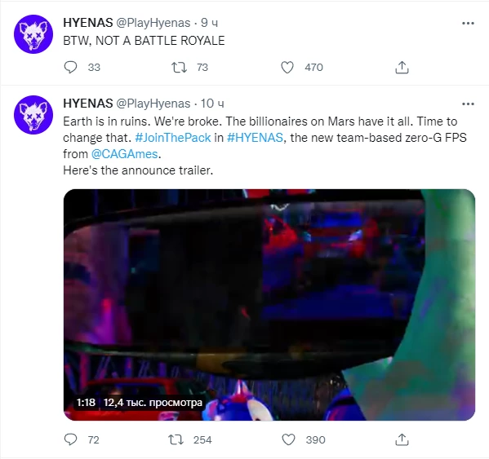Reply to the announce trailer tweet

pyautogui.click(x=70, y=439)
